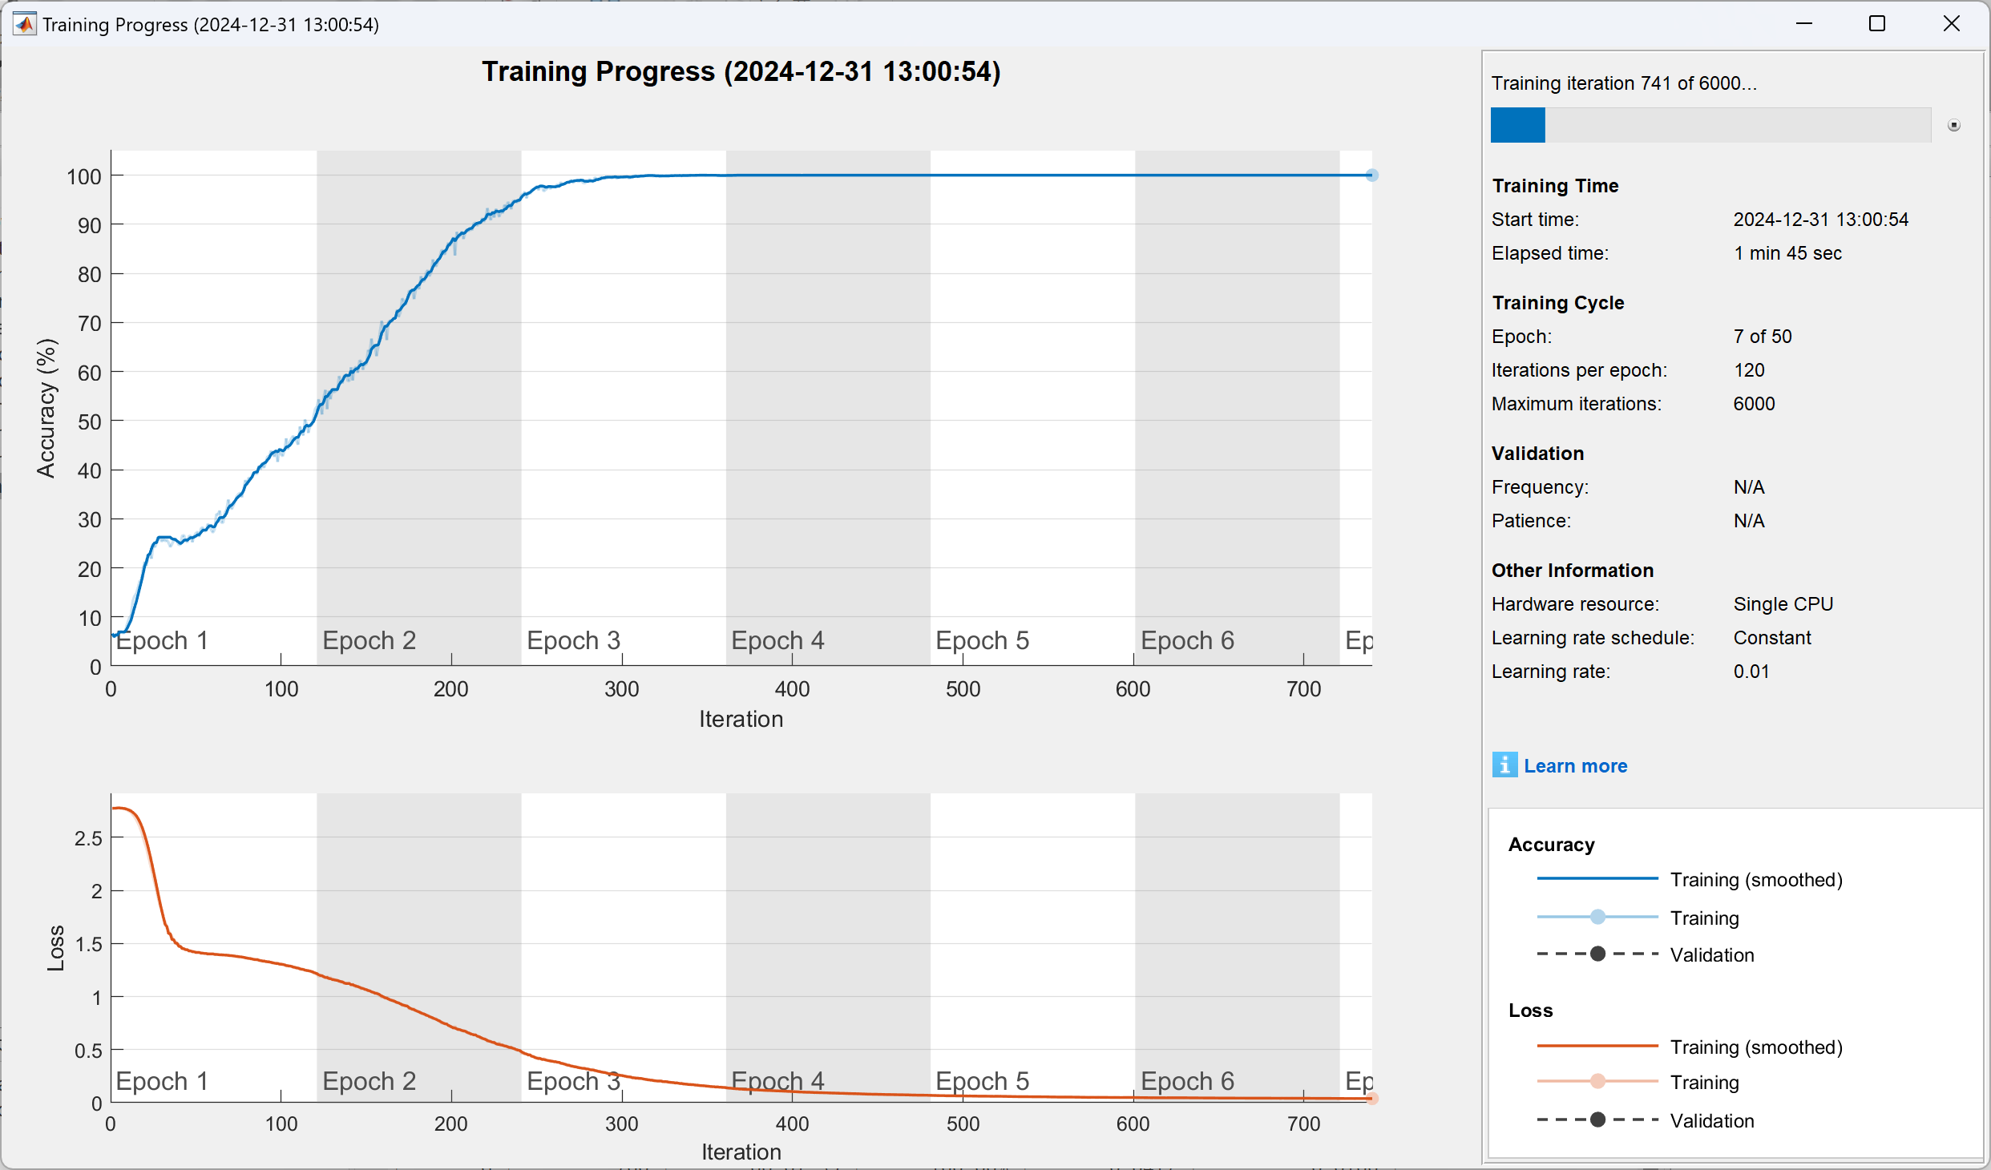Click the plot title Training Progress heading
The image size is (1991, 1170).
pyautogui.click(x=741, y=72)
